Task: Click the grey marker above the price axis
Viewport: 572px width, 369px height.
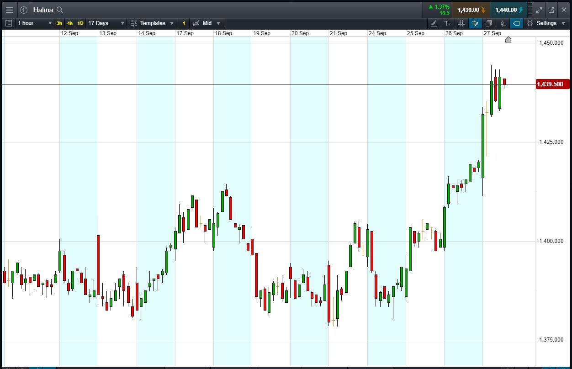Action: pos(508,40)
